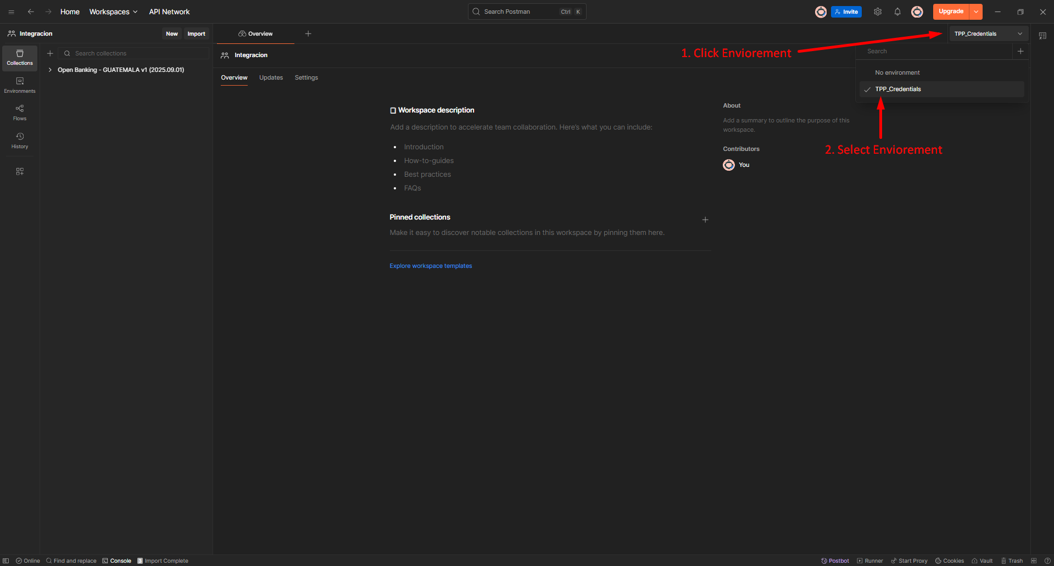Click the Import button

pos(196,33)
